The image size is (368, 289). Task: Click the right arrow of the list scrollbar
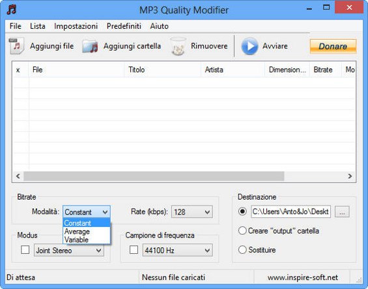point(350,176)
